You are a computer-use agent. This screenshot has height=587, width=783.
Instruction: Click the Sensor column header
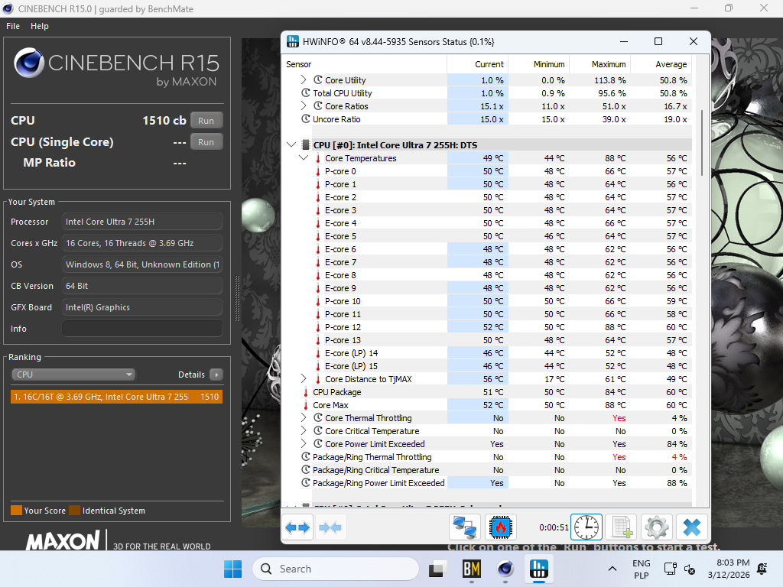(x=364, y=64)
